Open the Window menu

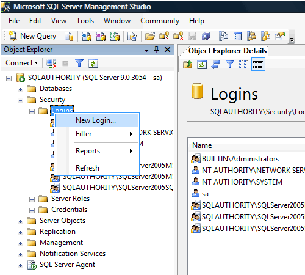(x=117, y=21)
